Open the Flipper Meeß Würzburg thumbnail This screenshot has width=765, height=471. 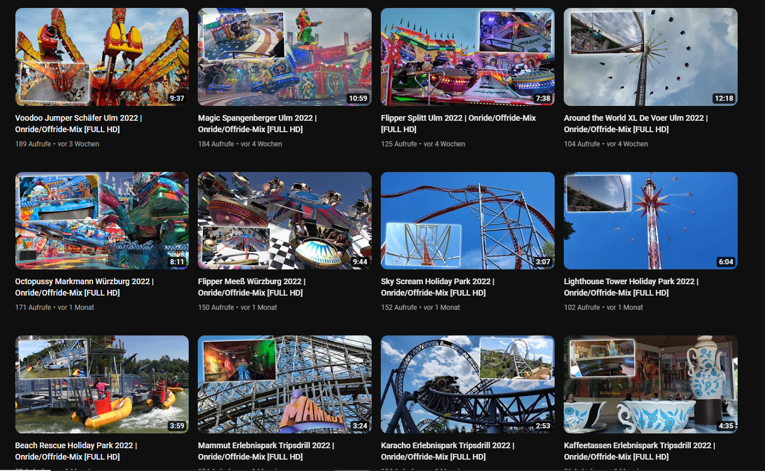[x=284, y=220]
